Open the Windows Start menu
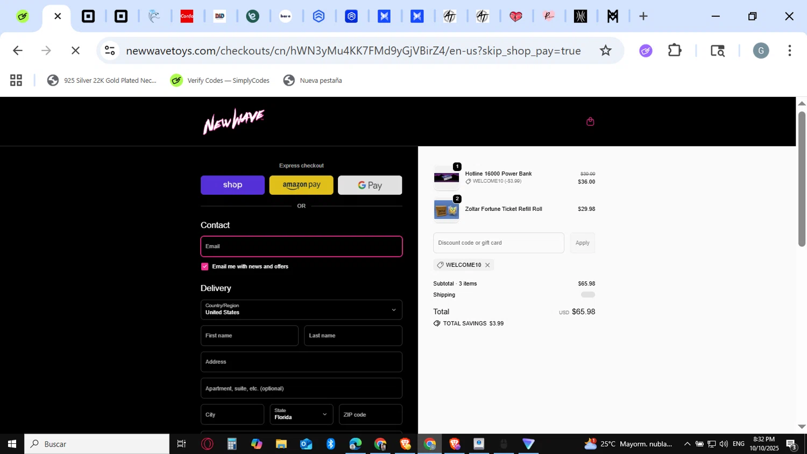Viewport: 807px width, 454px height. 12,444
